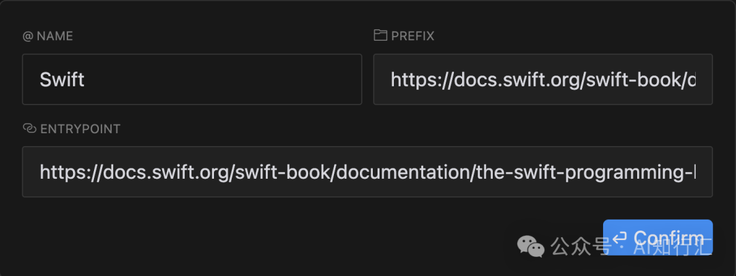736x276 pixels.
Task: Click empty space right of Swift in NAME field
Action: pos(223,79)
